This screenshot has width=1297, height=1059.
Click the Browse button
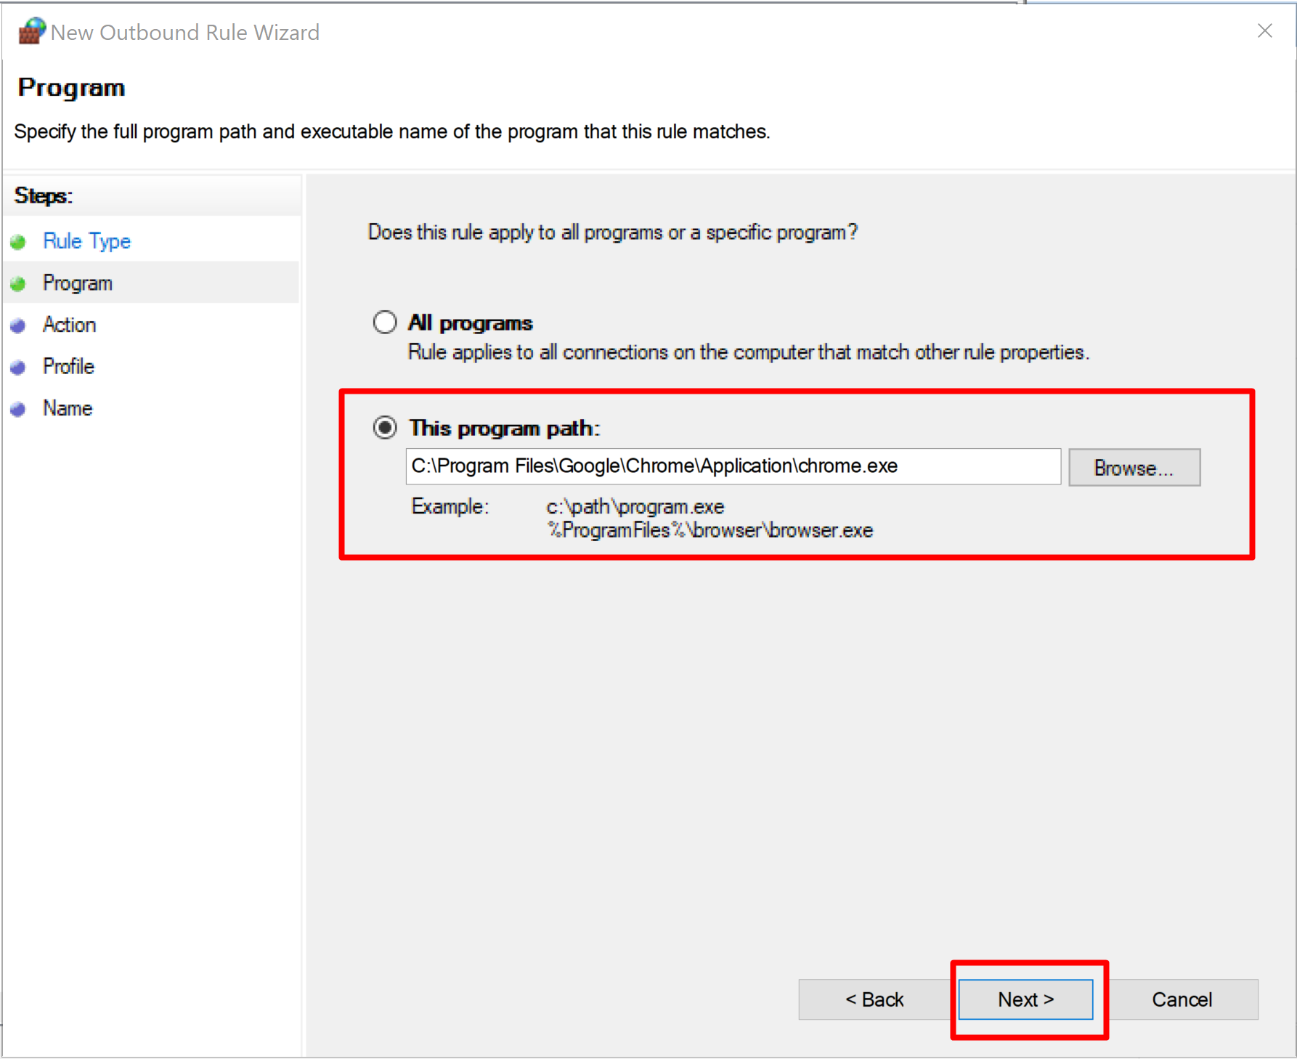point(1134,467)
